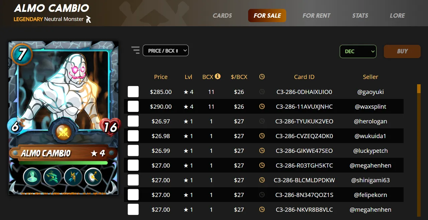Check the box for card C3-286-NKVR8B8VLC
428x220 pixels.
133,209
